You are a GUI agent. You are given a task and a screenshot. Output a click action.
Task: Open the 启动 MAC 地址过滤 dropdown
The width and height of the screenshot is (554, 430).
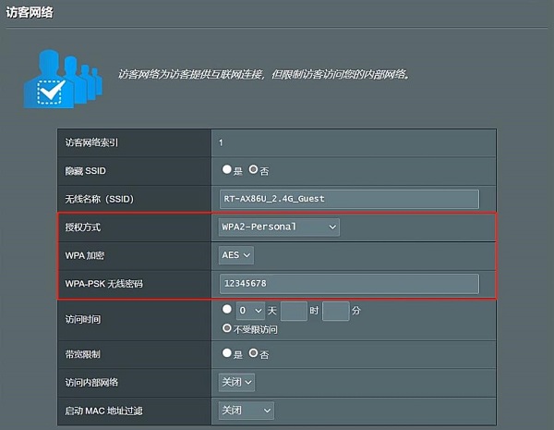pyautogui.click(x=246, y=410)
